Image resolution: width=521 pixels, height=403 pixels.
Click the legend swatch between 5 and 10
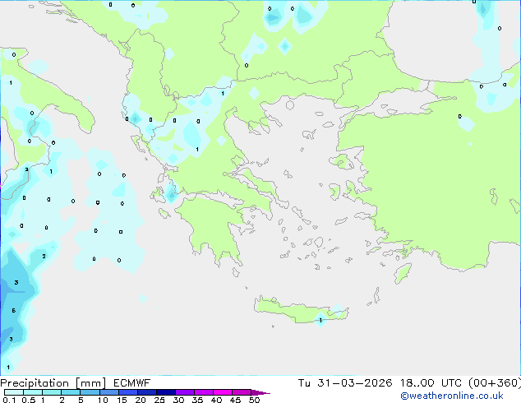[90, 392]
